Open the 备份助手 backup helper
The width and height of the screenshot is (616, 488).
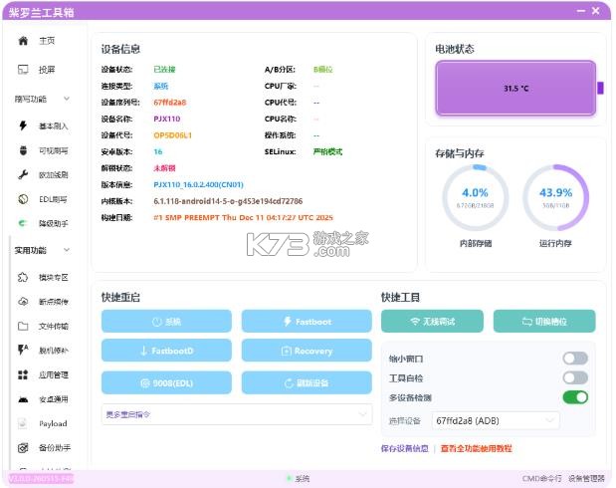tap(43, 447)
